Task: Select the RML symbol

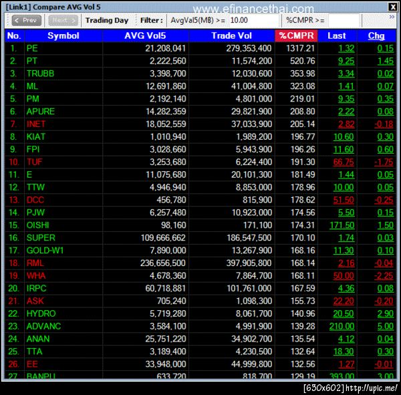Action: coord(35,263)
